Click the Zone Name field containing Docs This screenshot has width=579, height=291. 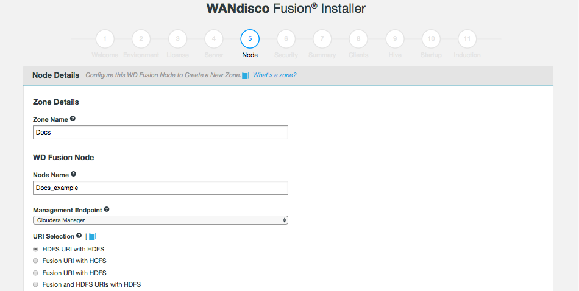[161, 132]
